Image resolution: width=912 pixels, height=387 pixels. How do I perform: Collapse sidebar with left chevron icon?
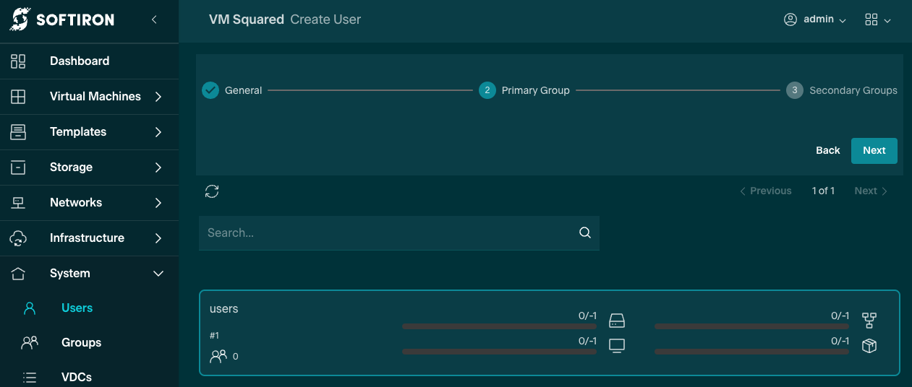click(154, 20)
